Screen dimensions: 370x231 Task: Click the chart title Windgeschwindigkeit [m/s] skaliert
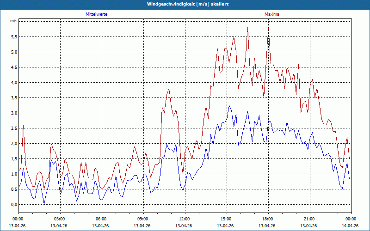(188, 4)
